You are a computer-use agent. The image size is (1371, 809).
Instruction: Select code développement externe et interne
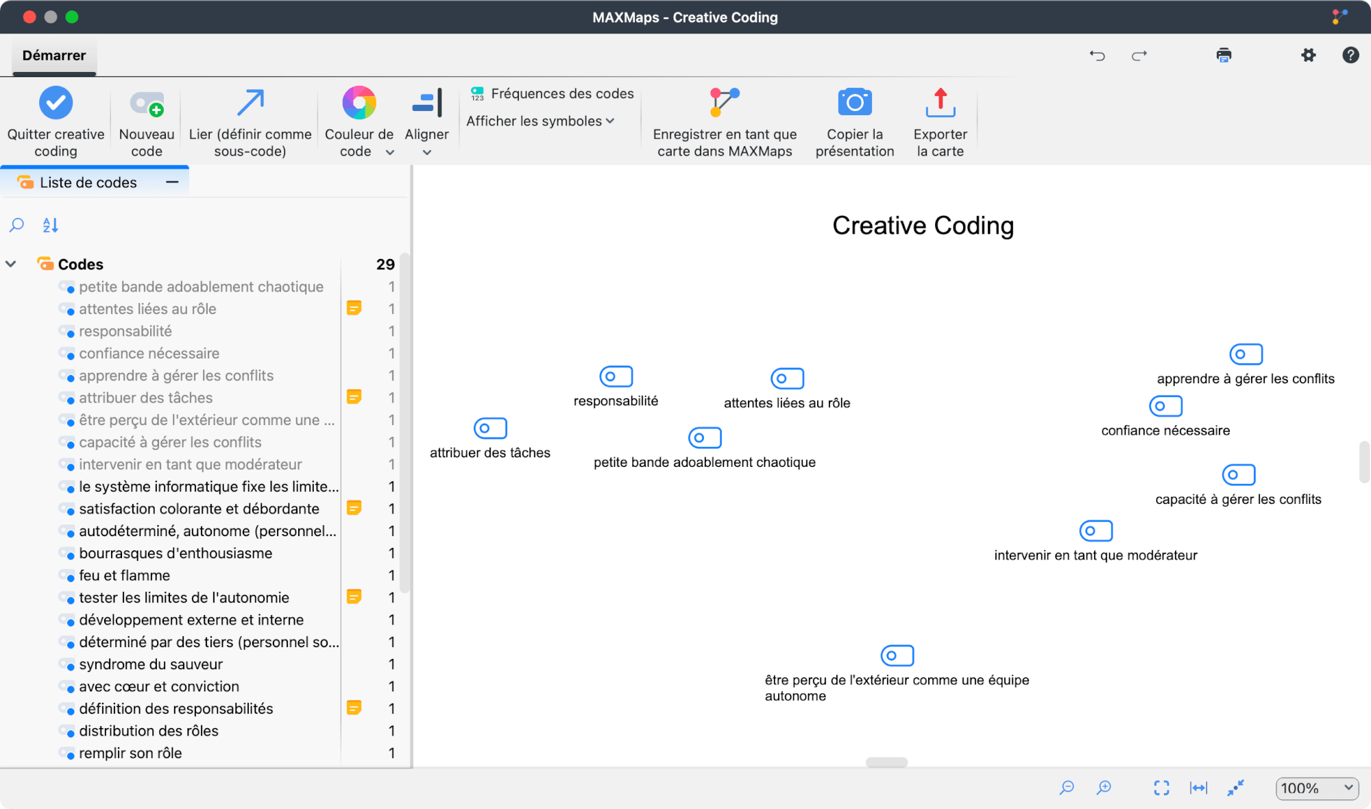coord(191,620)
